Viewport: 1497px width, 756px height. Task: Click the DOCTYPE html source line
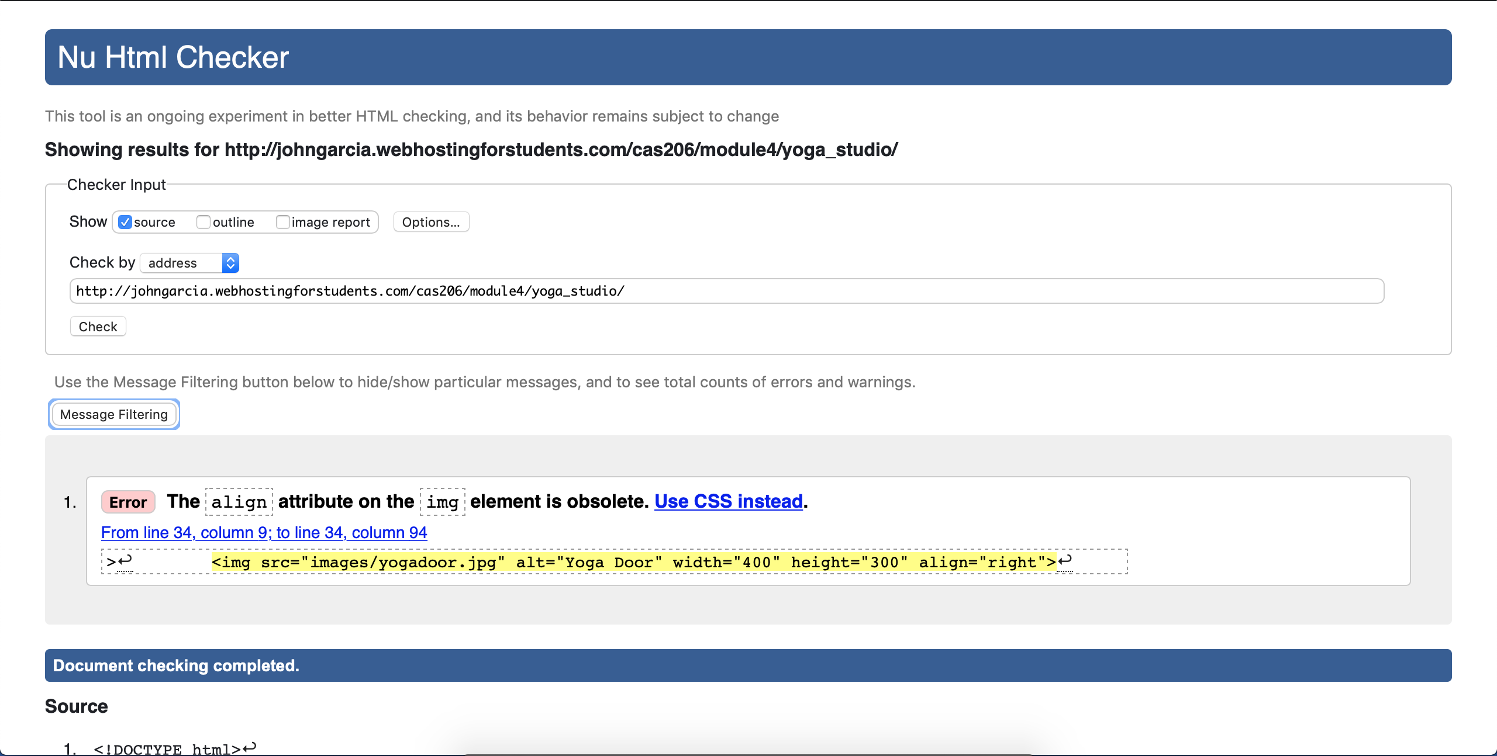[167, 749]
